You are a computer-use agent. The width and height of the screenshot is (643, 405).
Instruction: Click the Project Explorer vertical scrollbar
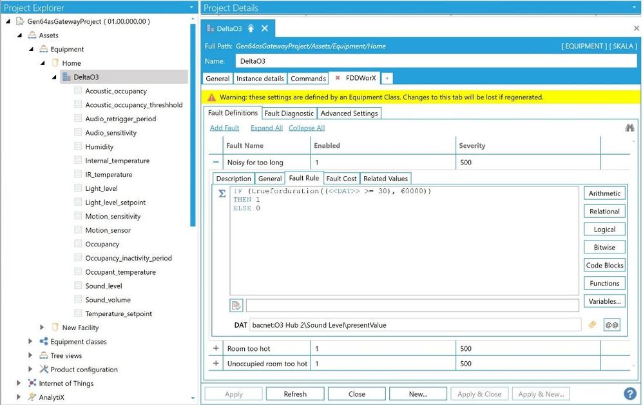pyautogui.click(x=193, y=125)
